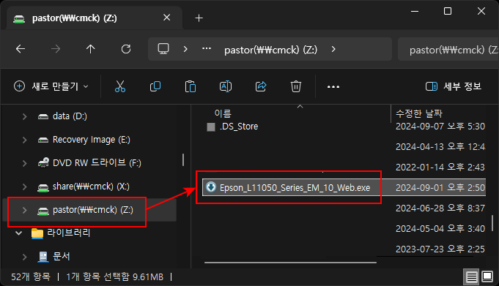Screen dimensions: 499x286
Task: Select data (D:) in navigation pane
Action: click(x=70, y=116)
